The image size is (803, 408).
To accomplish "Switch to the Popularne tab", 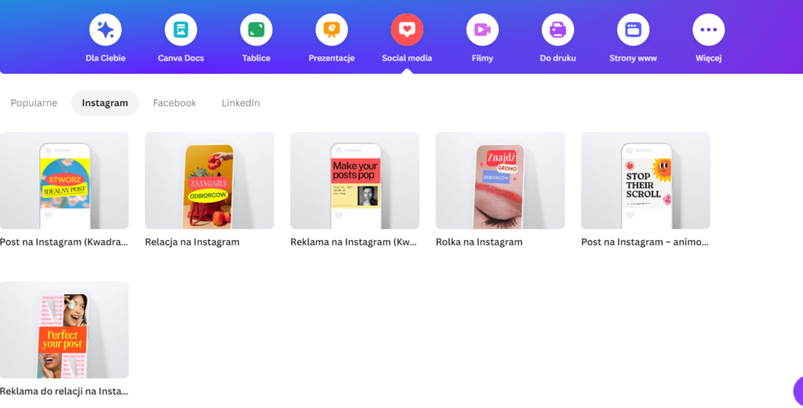I will (x=34, y=103).
